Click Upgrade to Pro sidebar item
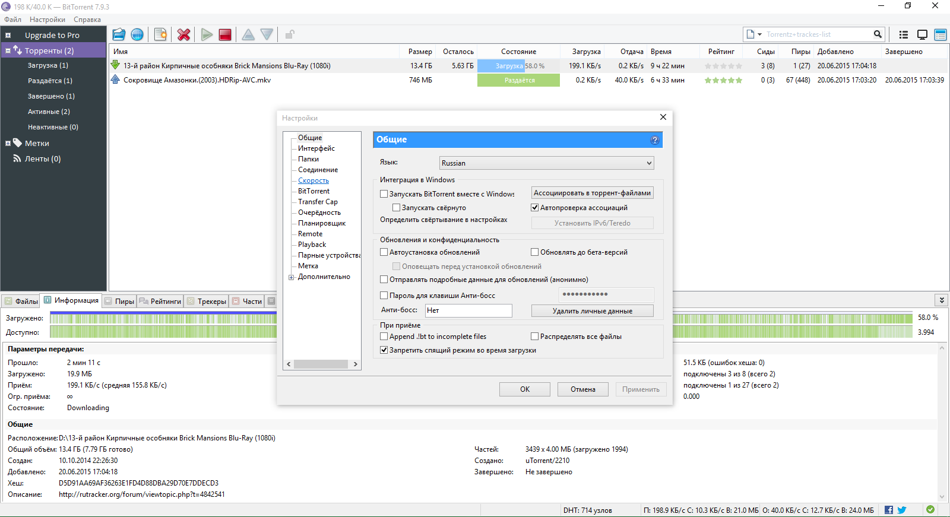Screen dimensions: 950x517 point(52,35)
